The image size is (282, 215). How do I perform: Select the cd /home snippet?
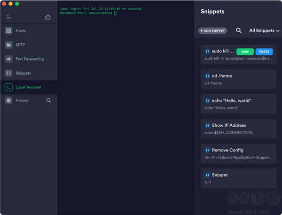coord(238,79)
